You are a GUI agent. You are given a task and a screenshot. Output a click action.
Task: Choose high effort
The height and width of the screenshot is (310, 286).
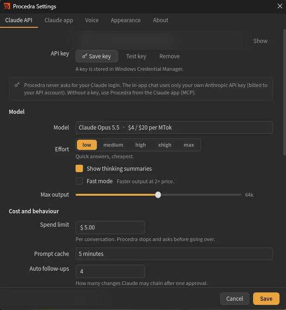point(140,145)
